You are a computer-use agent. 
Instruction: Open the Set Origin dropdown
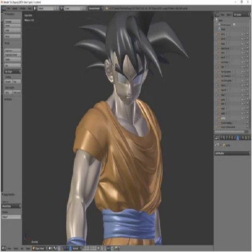(x=13, y=72)
